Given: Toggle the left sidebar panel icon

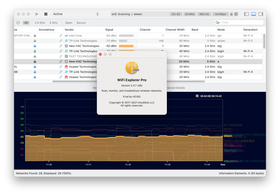Looking at the screenshot, I should [x=246, y=14].
